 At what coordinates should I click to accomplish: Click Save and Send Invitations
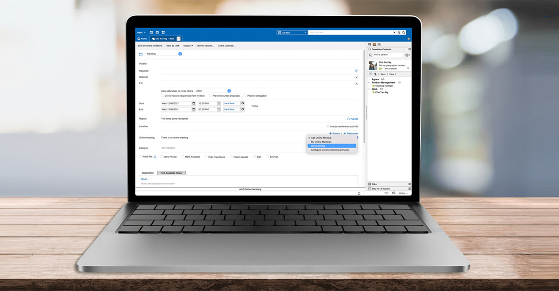coord(149,46)
